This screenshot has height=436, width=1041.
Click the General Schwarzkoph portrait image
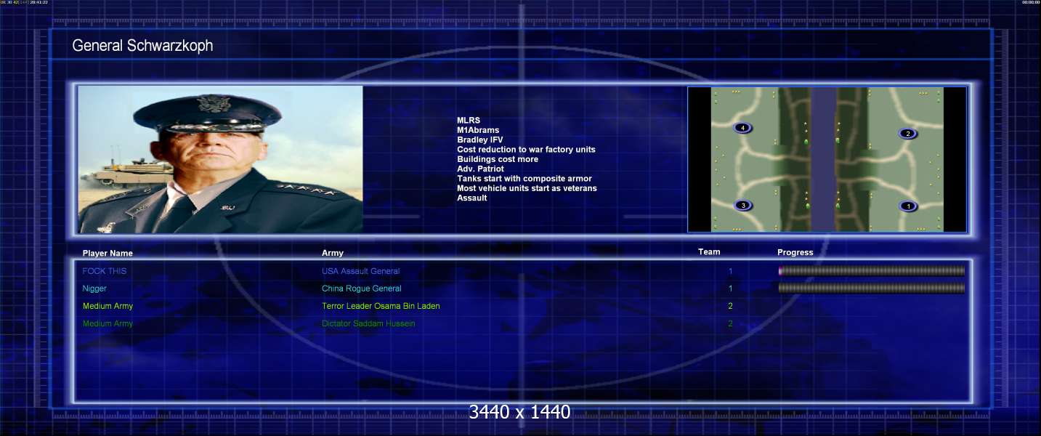point(220,159)
